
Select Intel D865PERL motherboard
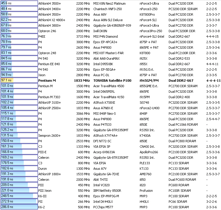point(104,92)
